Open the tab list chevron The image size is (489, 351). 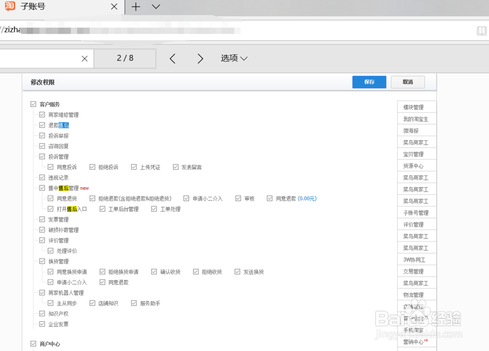click(156, 6)
